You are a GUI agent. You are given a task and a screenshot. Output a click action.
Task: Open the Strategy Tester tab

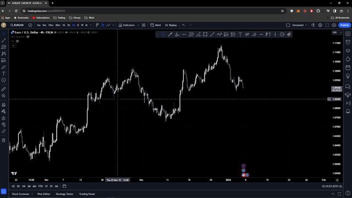[64, 194]
